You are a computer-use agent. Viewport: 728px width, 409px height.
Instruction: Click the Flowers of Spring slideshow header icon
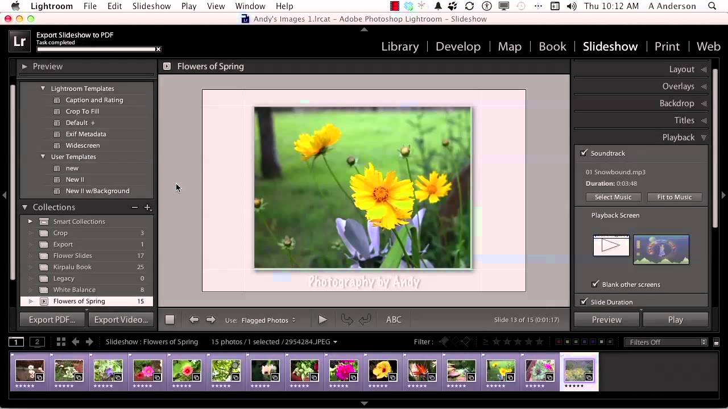[167, 66]
